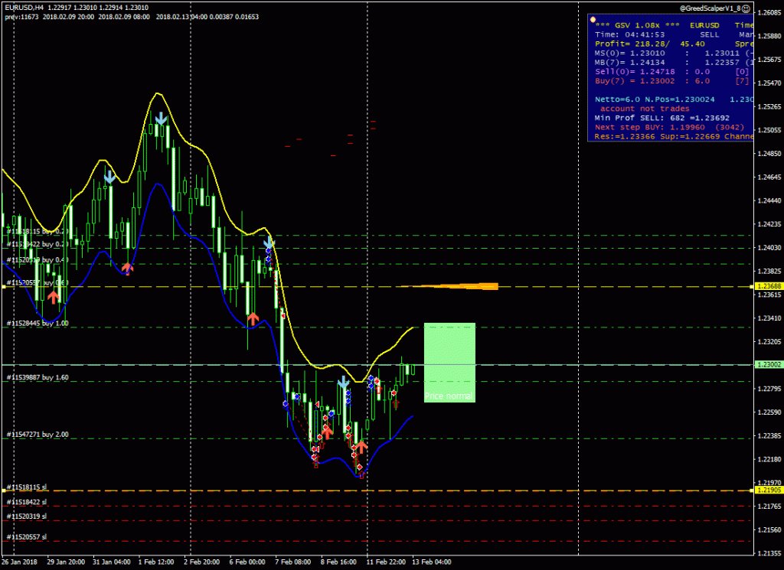This screenshot has height=570, width=784.
Task: Click the red up arrow at the 11 Feb low
Action: (361, 446)
